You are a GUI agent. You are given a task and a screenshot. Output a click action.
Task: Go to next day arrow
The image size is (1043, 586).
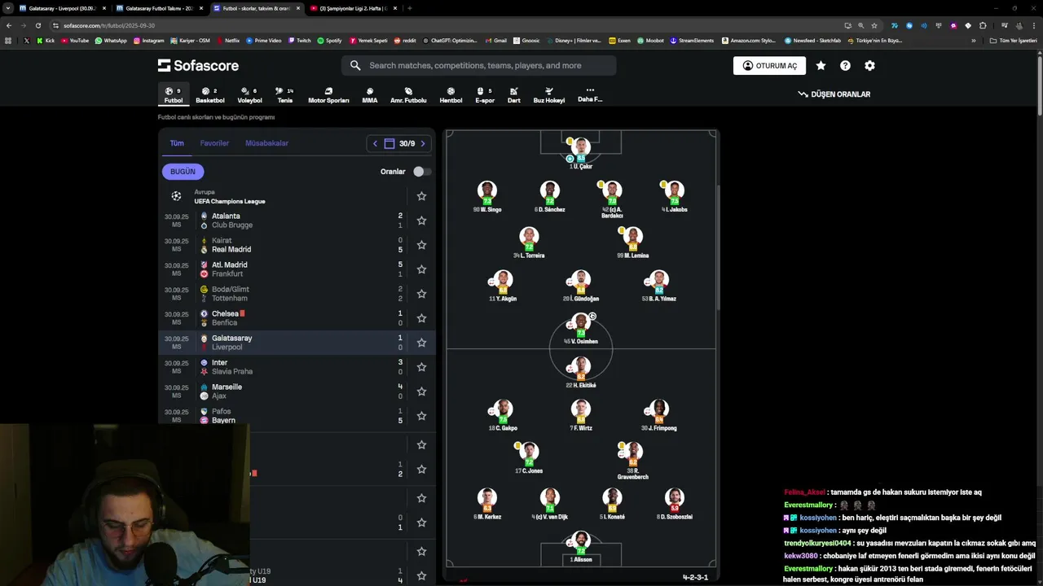pyautogui.click(x=422, y=143)
